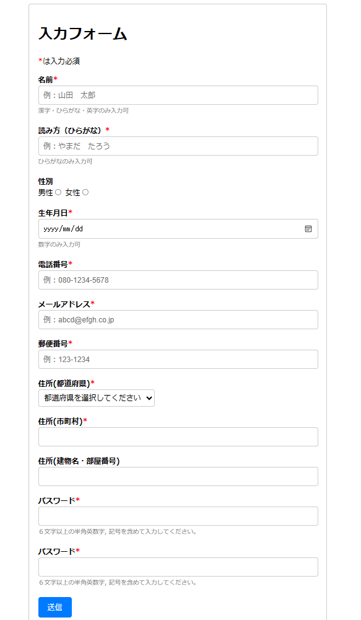Click the 生年月日 label text
This screenshot has width=361, height=620.
click(53, 213)
